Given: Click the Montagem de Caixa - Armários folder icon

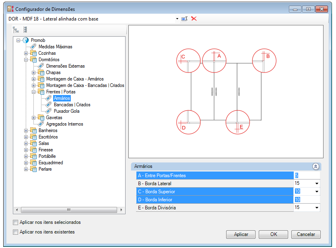Looking at the screenshot, I should tap(41, 79).
